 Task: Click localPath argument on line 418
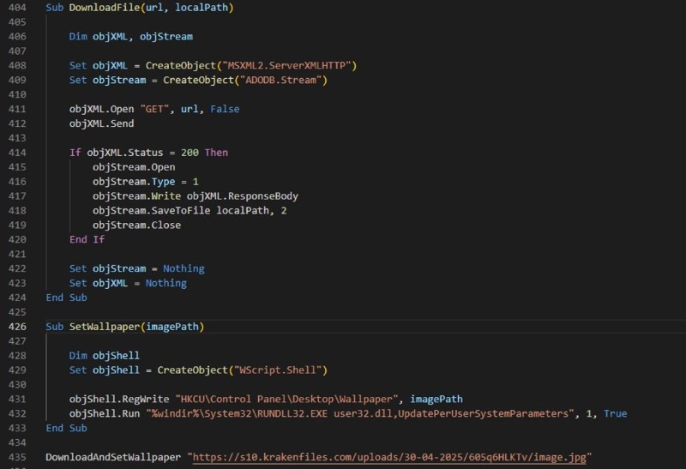point(243,210)
